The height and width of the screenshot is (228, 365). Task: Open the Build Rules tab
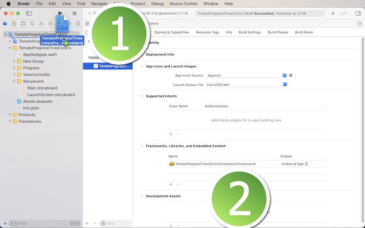tap(304, 32)
